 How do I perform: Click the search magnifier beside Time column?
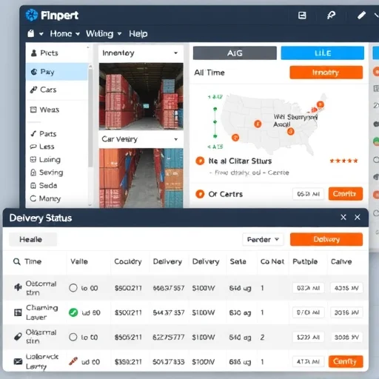17,261
